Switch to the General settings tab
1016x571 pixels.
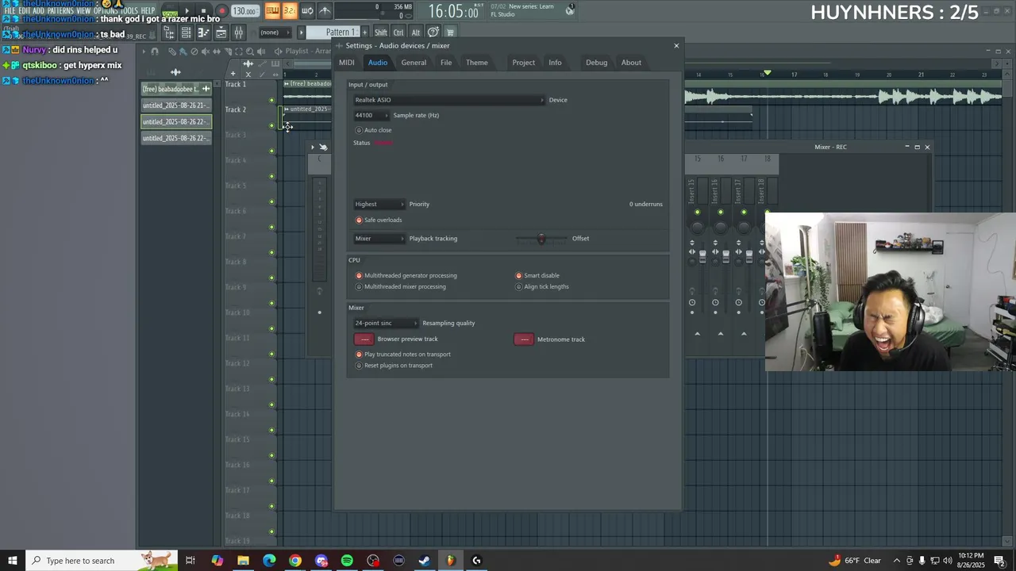(414, 63)
